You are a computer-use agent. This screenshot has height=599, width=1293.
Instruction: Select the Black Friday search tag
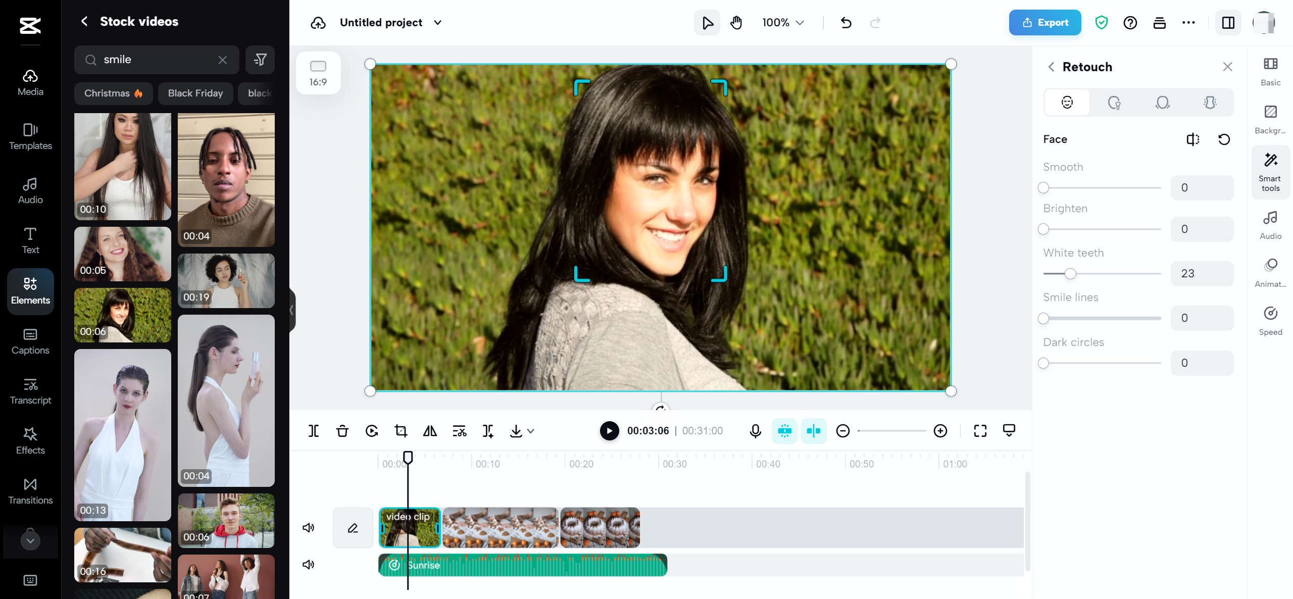(x=195, y=93)
